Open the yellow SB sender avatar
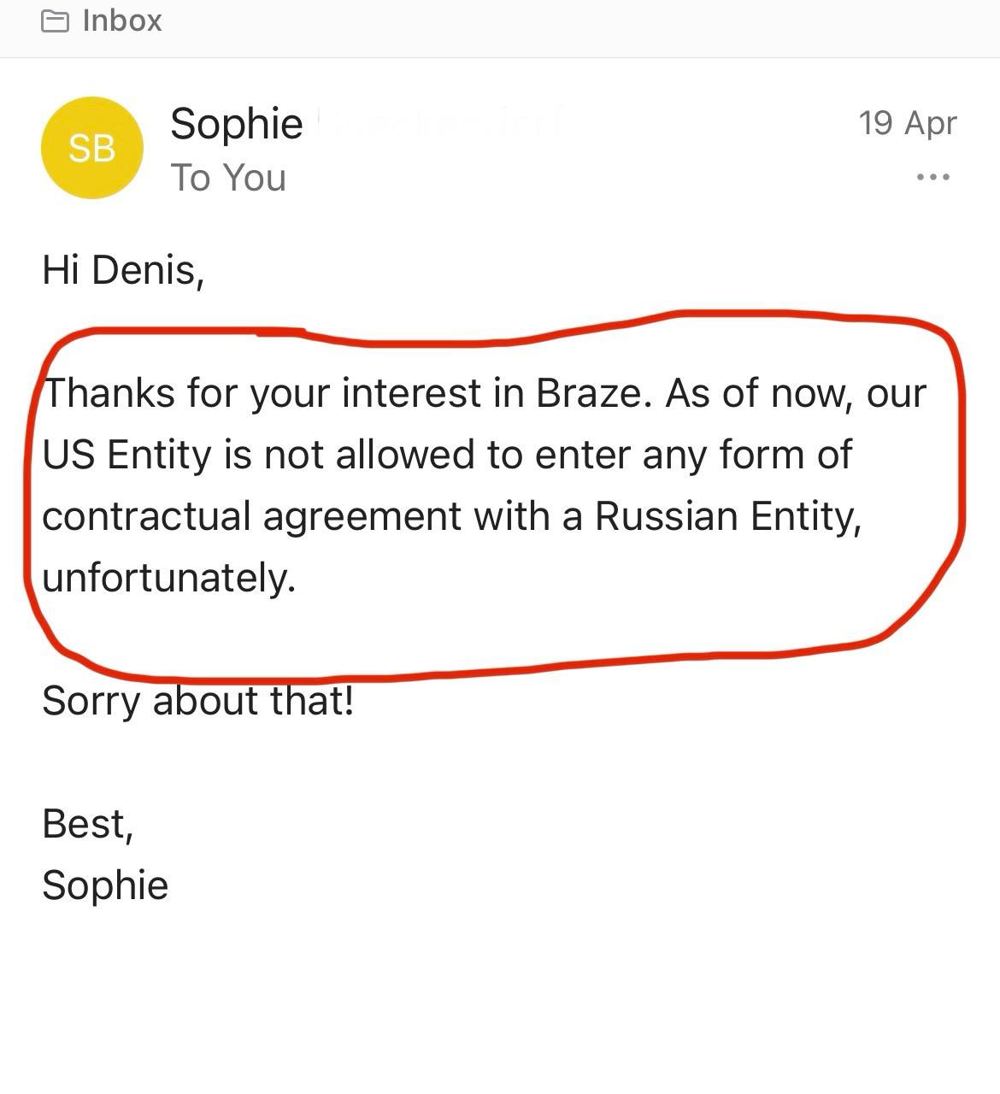Viewport: 1000px width, 1094px height. (x=92, y=148)
